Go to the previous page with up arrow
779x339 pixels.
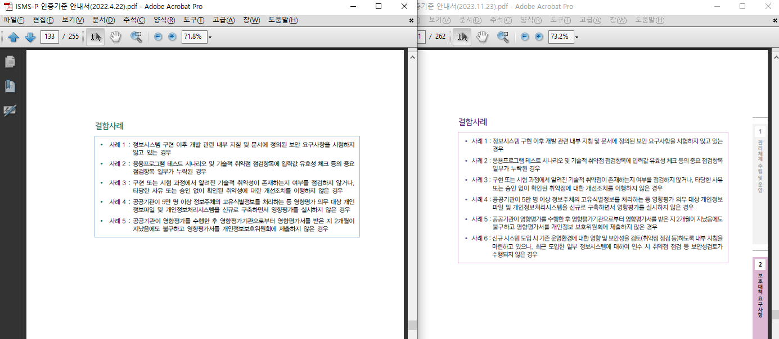click(x=14, y=36)
